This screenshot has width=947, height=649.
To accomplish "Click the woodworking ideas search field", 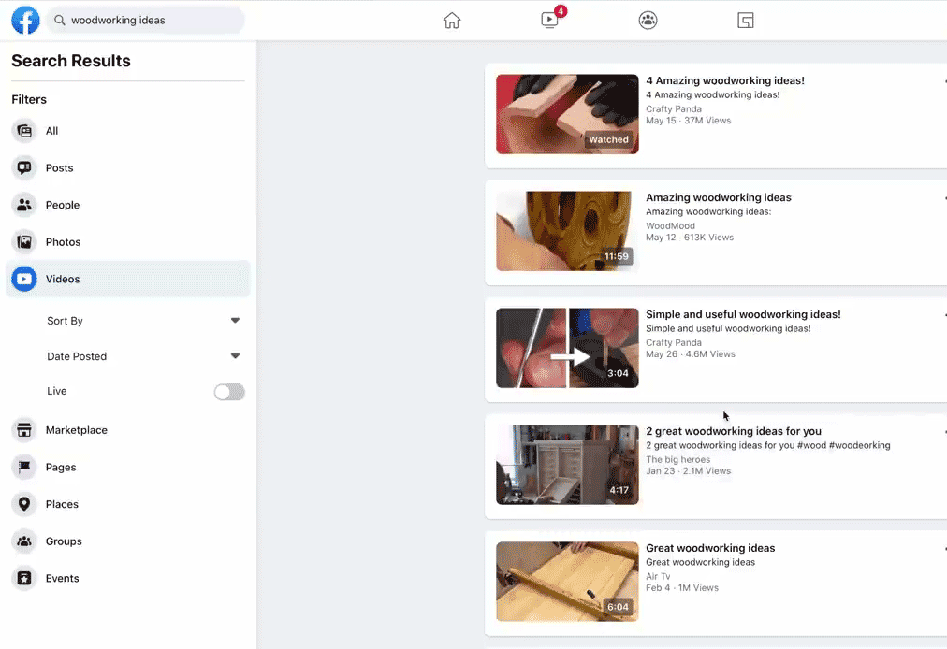I will click(146, 20).
